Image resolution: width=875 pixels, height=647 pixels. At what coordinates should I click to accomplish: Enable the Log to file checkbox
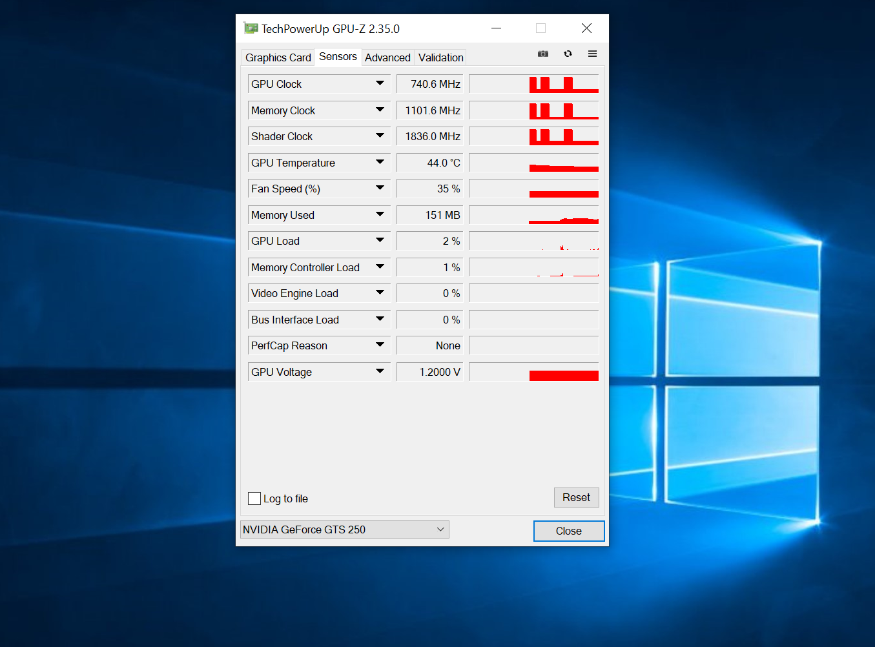point(254,498)
